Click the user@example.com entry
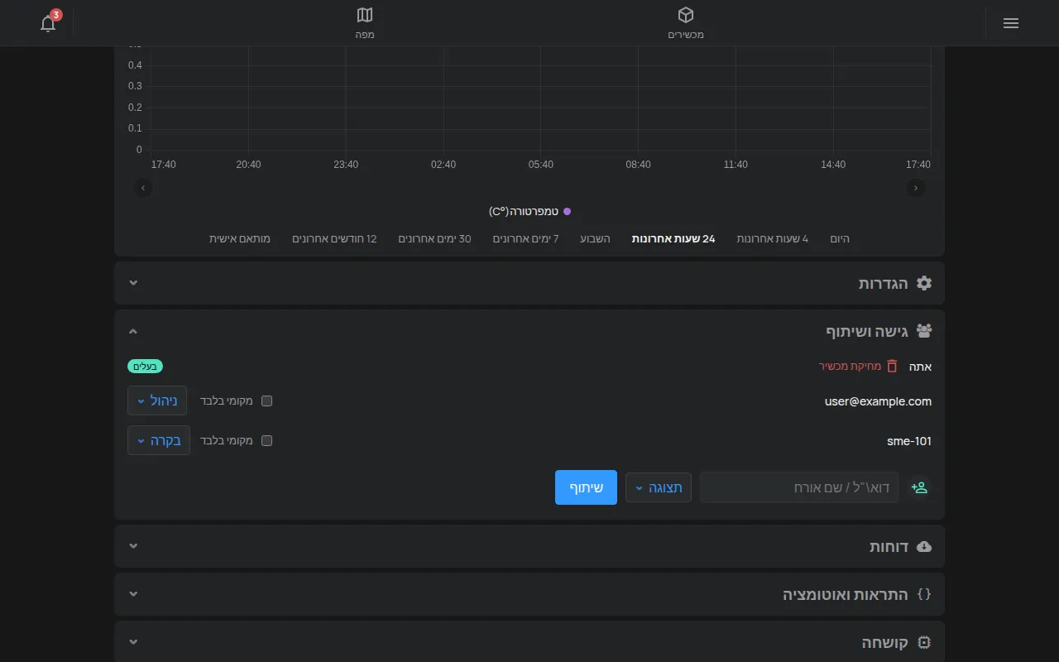The width and height of the screenshot is (1059, 662). click(x=878, y=401)
